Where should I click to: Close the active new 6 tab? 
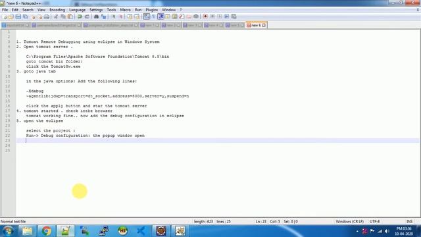click(264, 25)
